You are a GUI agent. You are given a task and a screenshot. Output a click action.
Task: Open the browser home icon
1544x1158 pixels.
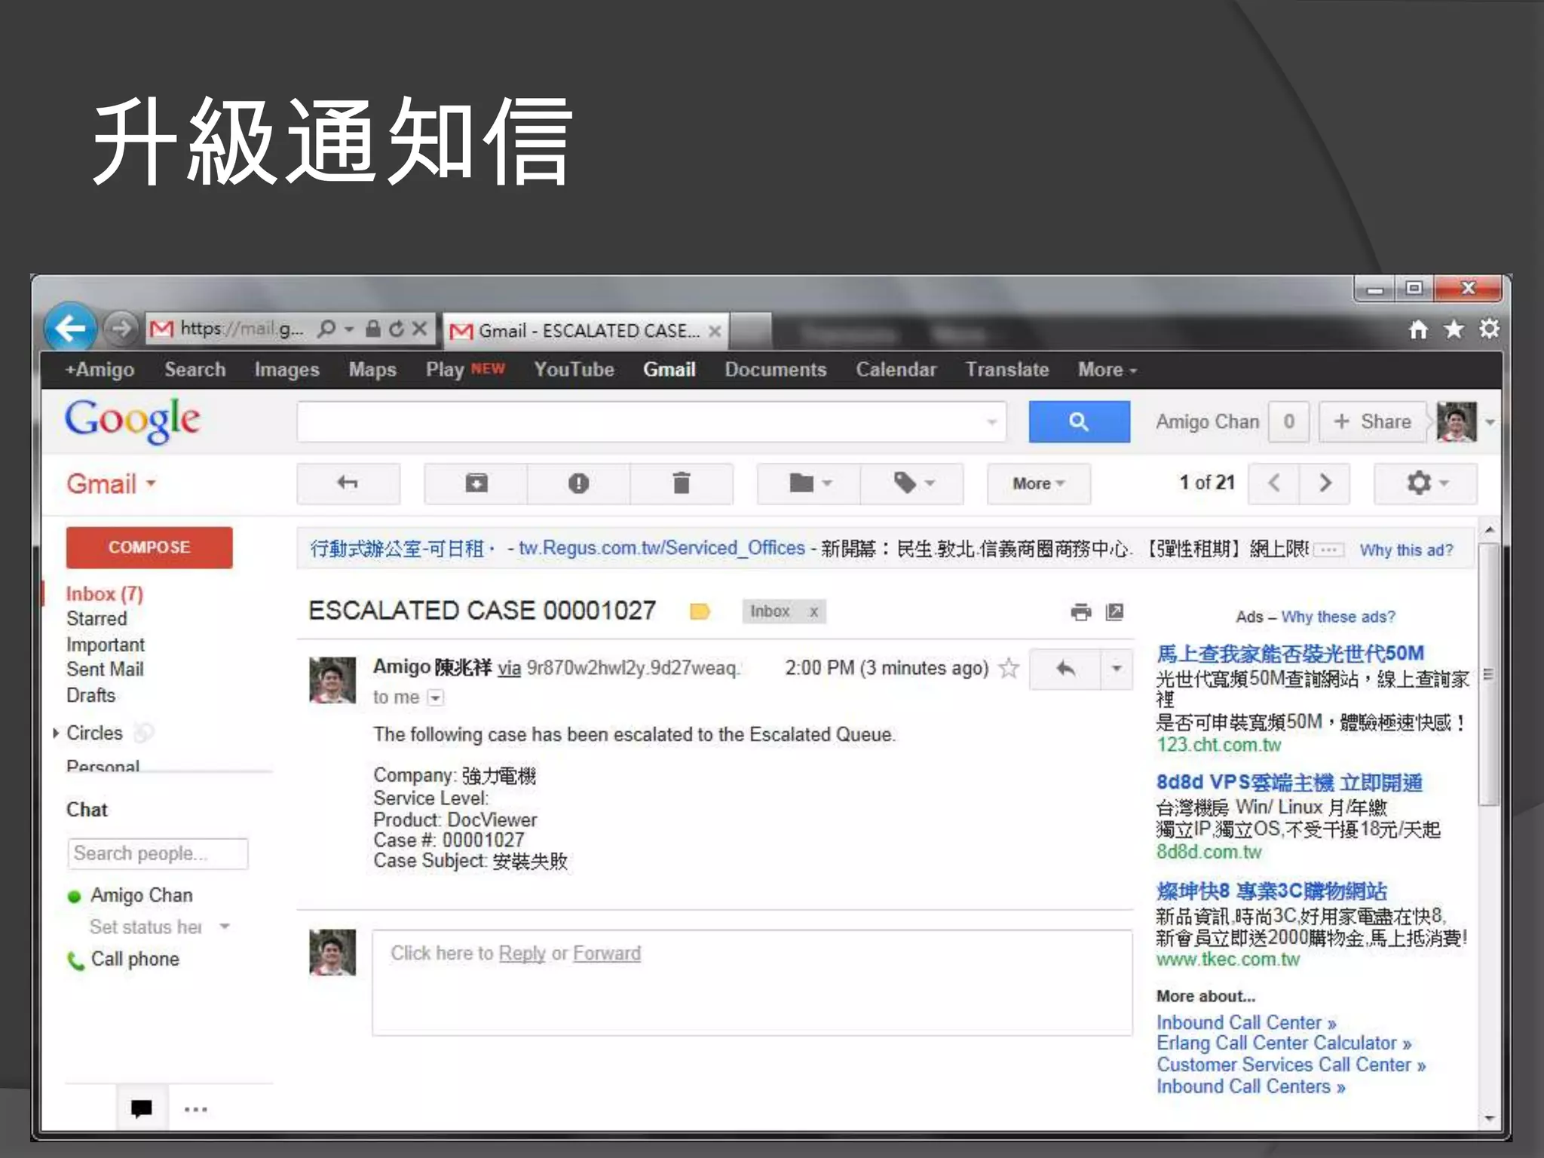point(1419,329)
